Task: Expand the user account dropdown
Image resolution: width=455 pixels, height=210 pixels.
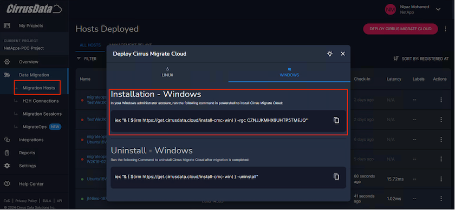Action: 438,10
